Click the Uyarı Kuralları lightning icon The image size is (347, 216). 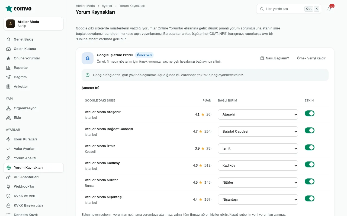8,139
